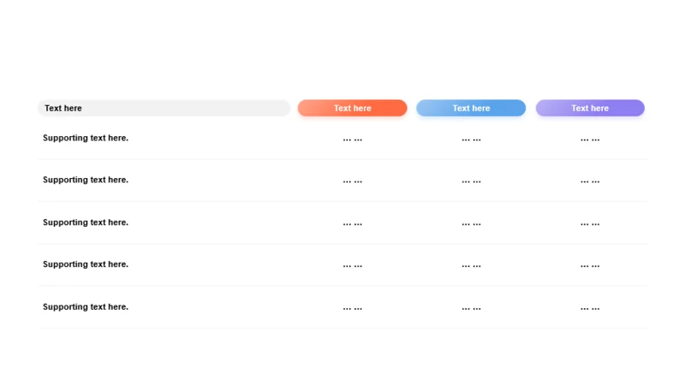
Task: Click fourth row dots under purple column
Action: click(x=590, y=266)
